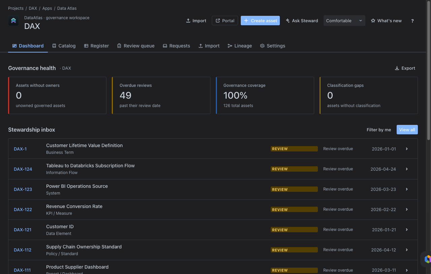
Task: Go to the Lineage tab
Action: tap(240, 46)
